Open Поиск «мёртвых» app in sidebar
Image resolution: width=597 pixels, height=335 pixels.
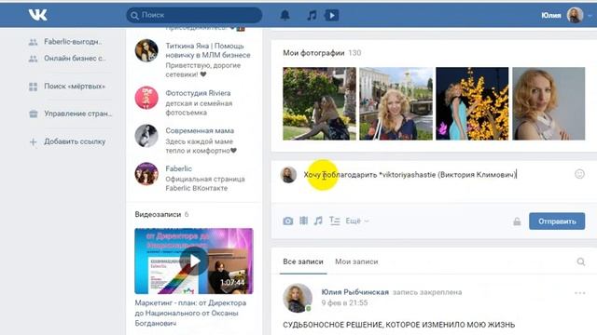coord(75,87)
